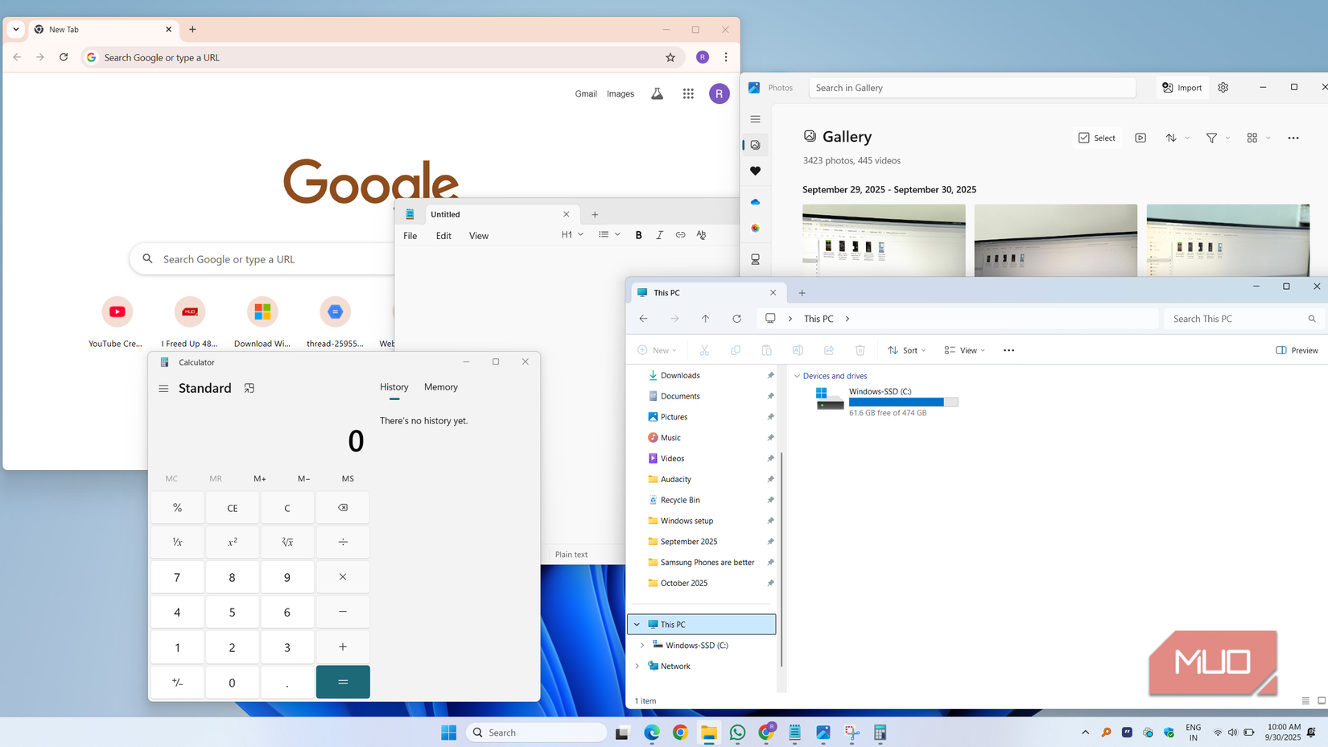Click the navigation pane scrollbar in File Explorer

point(782,558)
